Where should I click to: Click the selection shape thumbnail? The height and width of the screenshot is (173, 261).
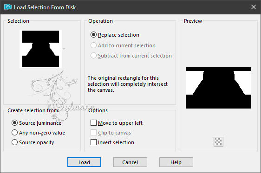click(x=40, y=49)
